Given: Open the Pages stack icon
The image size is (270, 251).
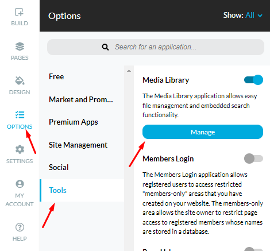Looking at the screenshot, I should [x=20, y=47].
